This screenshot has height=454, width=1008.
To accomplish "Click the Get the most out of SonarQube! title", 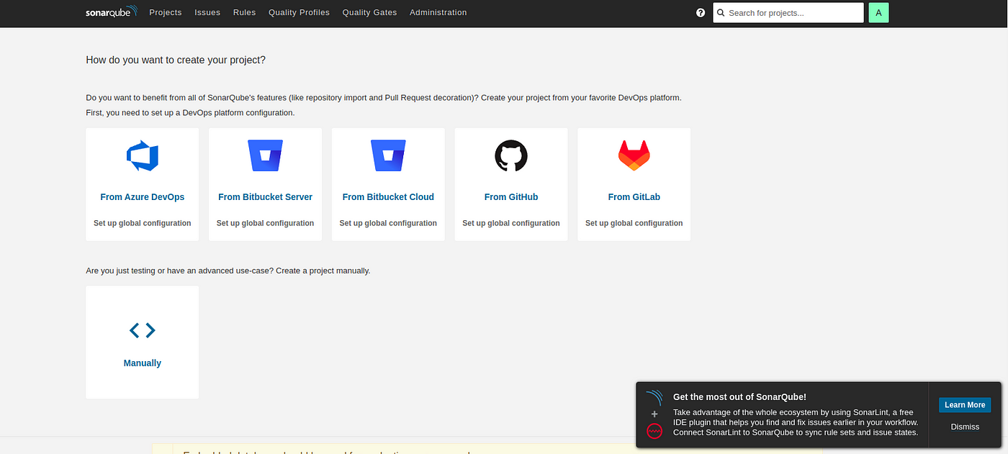I will 739,396.
